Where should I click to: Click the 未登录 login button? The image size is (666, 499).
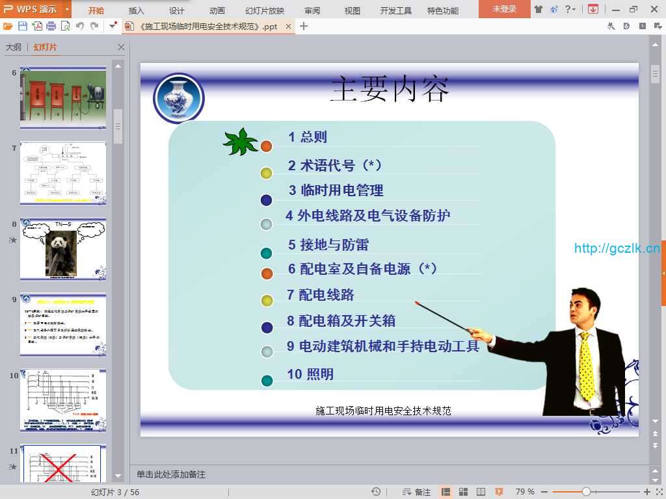(504, 9)
